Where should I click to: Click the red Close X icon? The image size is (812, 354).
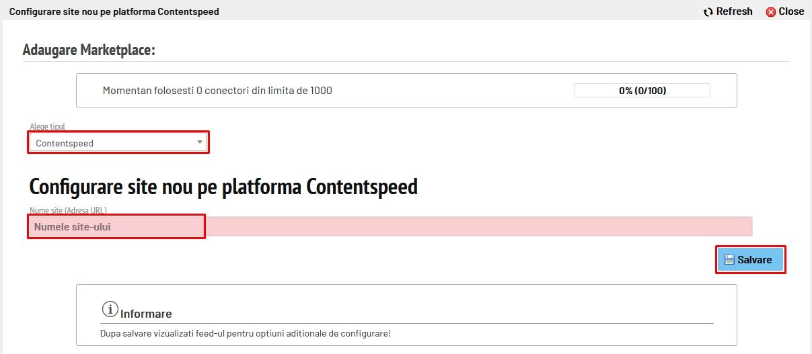771,11
